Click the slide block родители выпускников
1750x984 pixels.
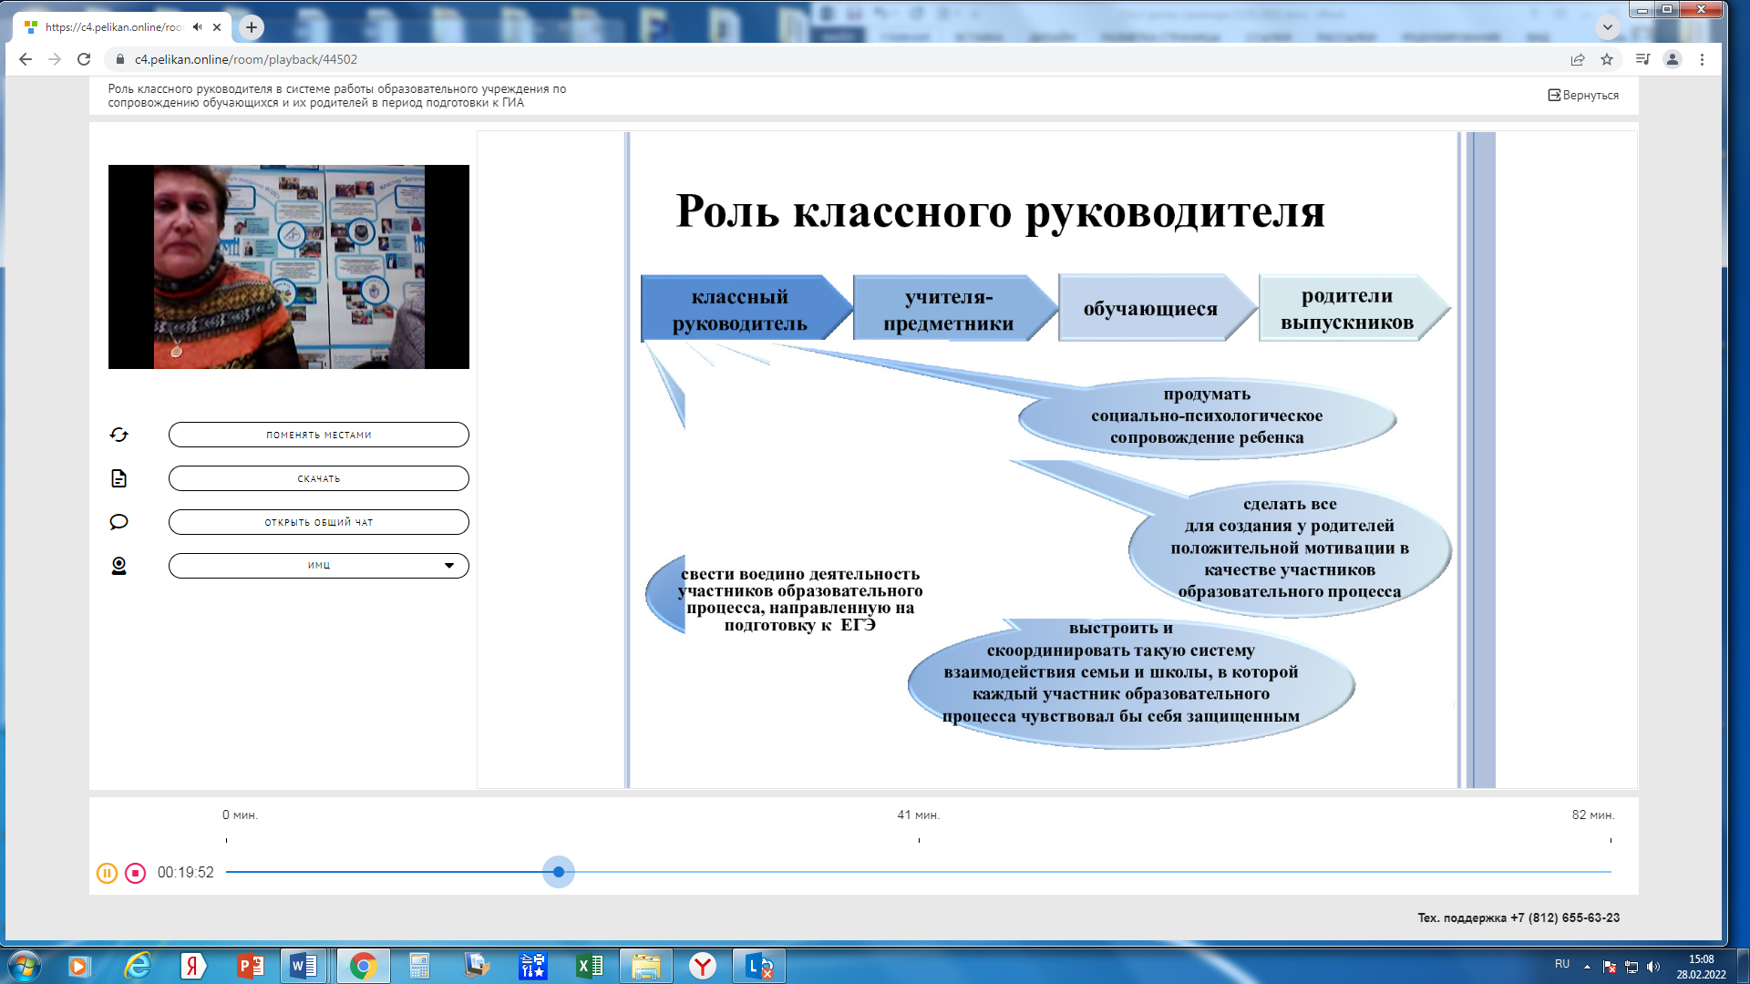1353,309
